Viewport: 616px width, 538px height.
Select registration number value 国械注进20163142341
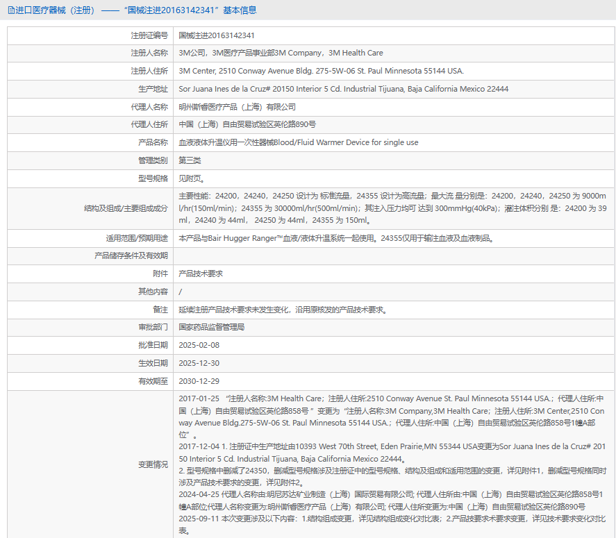pos(217,35)
